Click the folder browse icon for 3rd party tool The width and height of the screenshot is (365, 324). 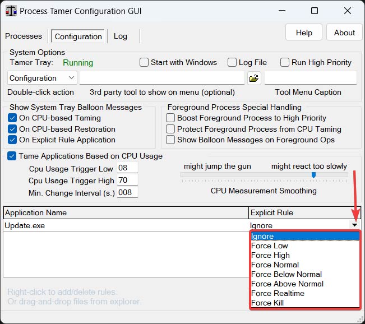coord(254,78)
